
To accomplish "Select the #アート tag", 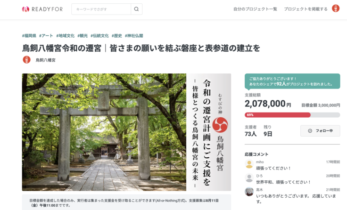I will [46, 36].
